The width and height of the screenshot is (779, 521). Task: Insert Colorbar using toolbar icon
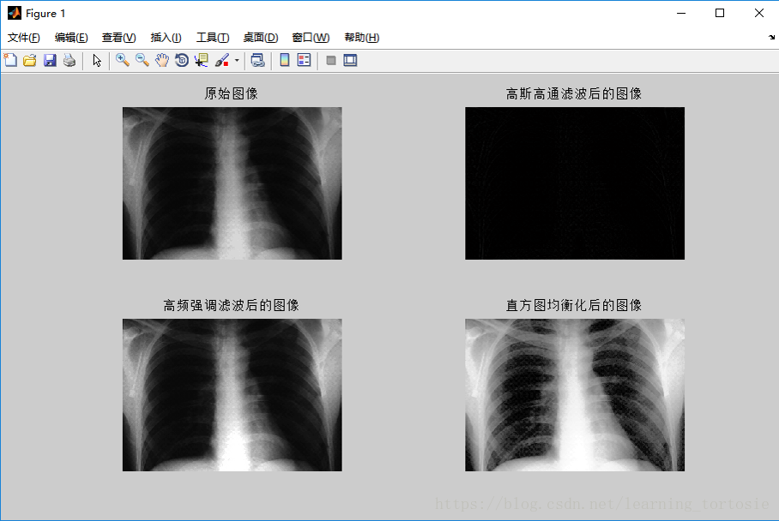point(284,61)
